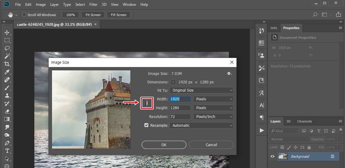The width and height of the screenshot is (345, 168).
Task: Open the Width units dropdown
Action: pos(213,99)
